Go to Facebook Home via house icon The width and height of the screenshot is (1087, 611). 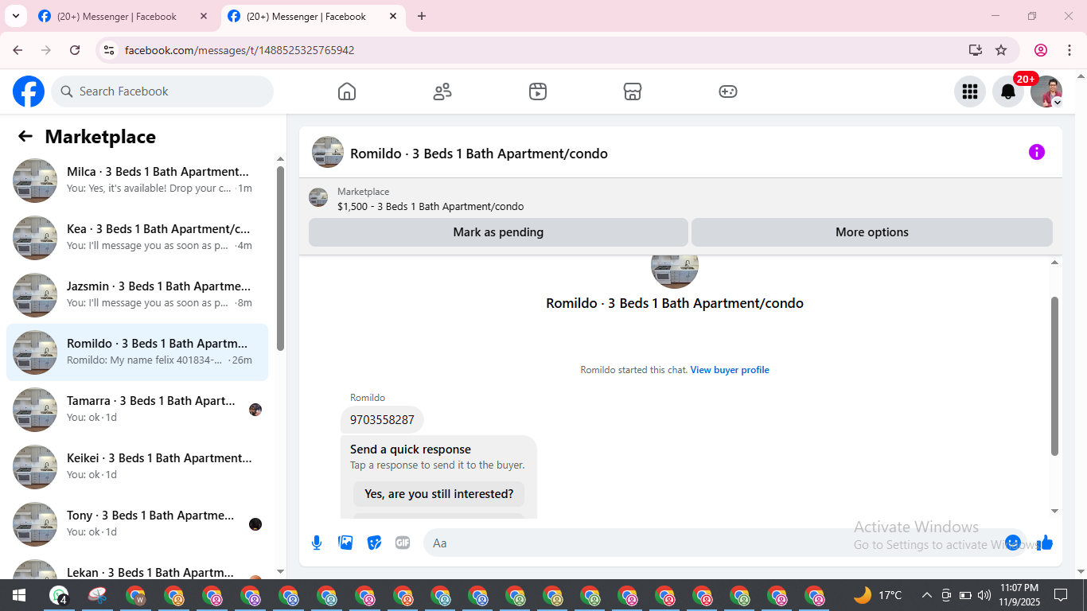point(347,91)
